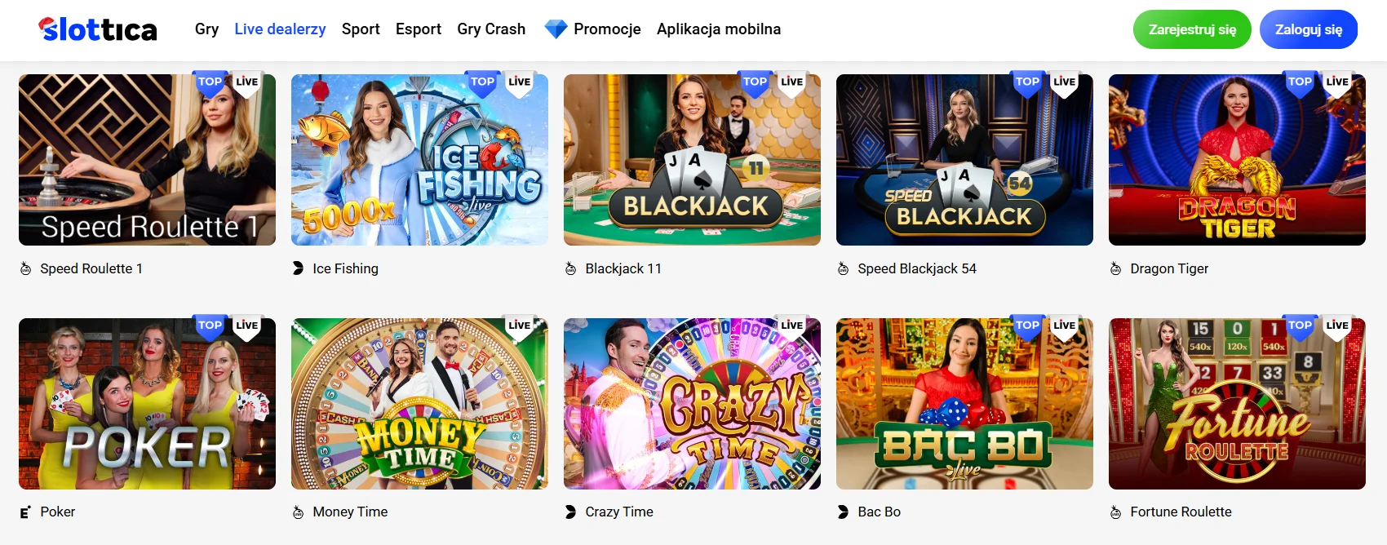The height and width of the screenshot is (545, 1387).
Task: Click the provider icon next to Speed Roulette 1
Action: 25,268
